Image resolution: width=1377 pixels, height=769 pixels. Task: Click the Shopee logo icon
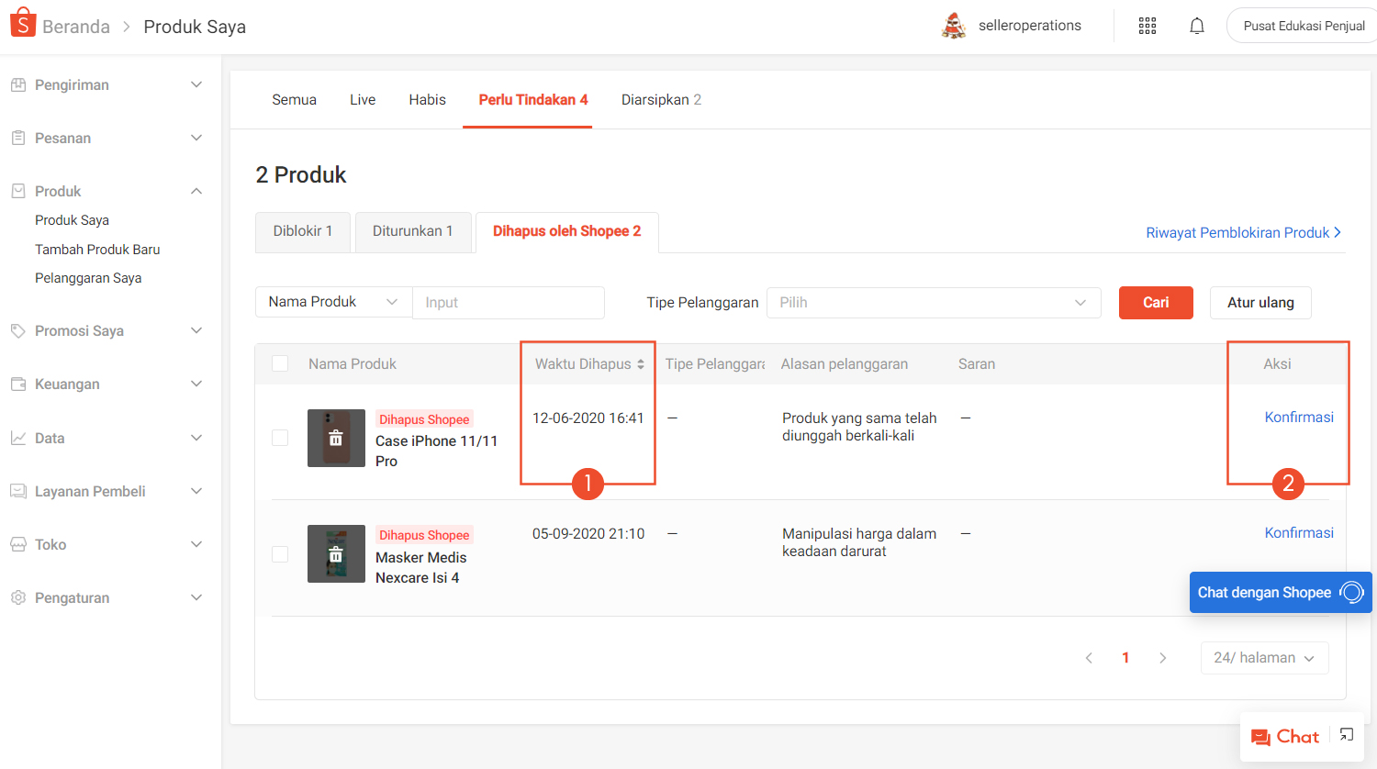pos(23,23)
